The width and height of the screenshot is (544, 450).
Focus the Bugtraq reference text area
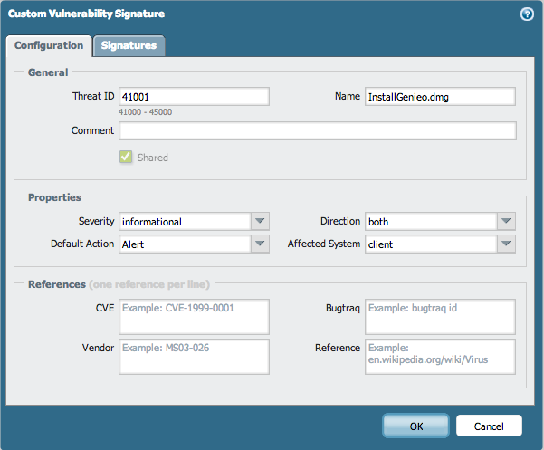click(440, 317)
